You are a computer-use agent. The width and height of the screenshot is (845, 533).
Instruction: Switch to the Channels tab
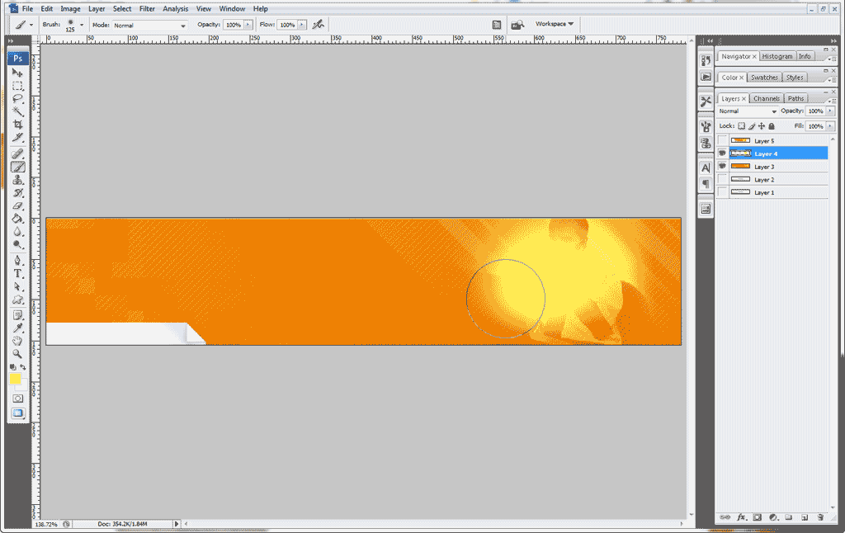766,98
